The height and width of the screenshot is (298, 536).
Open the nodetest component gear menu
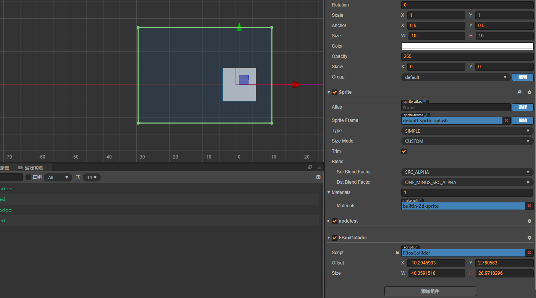click(x=529, y=221)
